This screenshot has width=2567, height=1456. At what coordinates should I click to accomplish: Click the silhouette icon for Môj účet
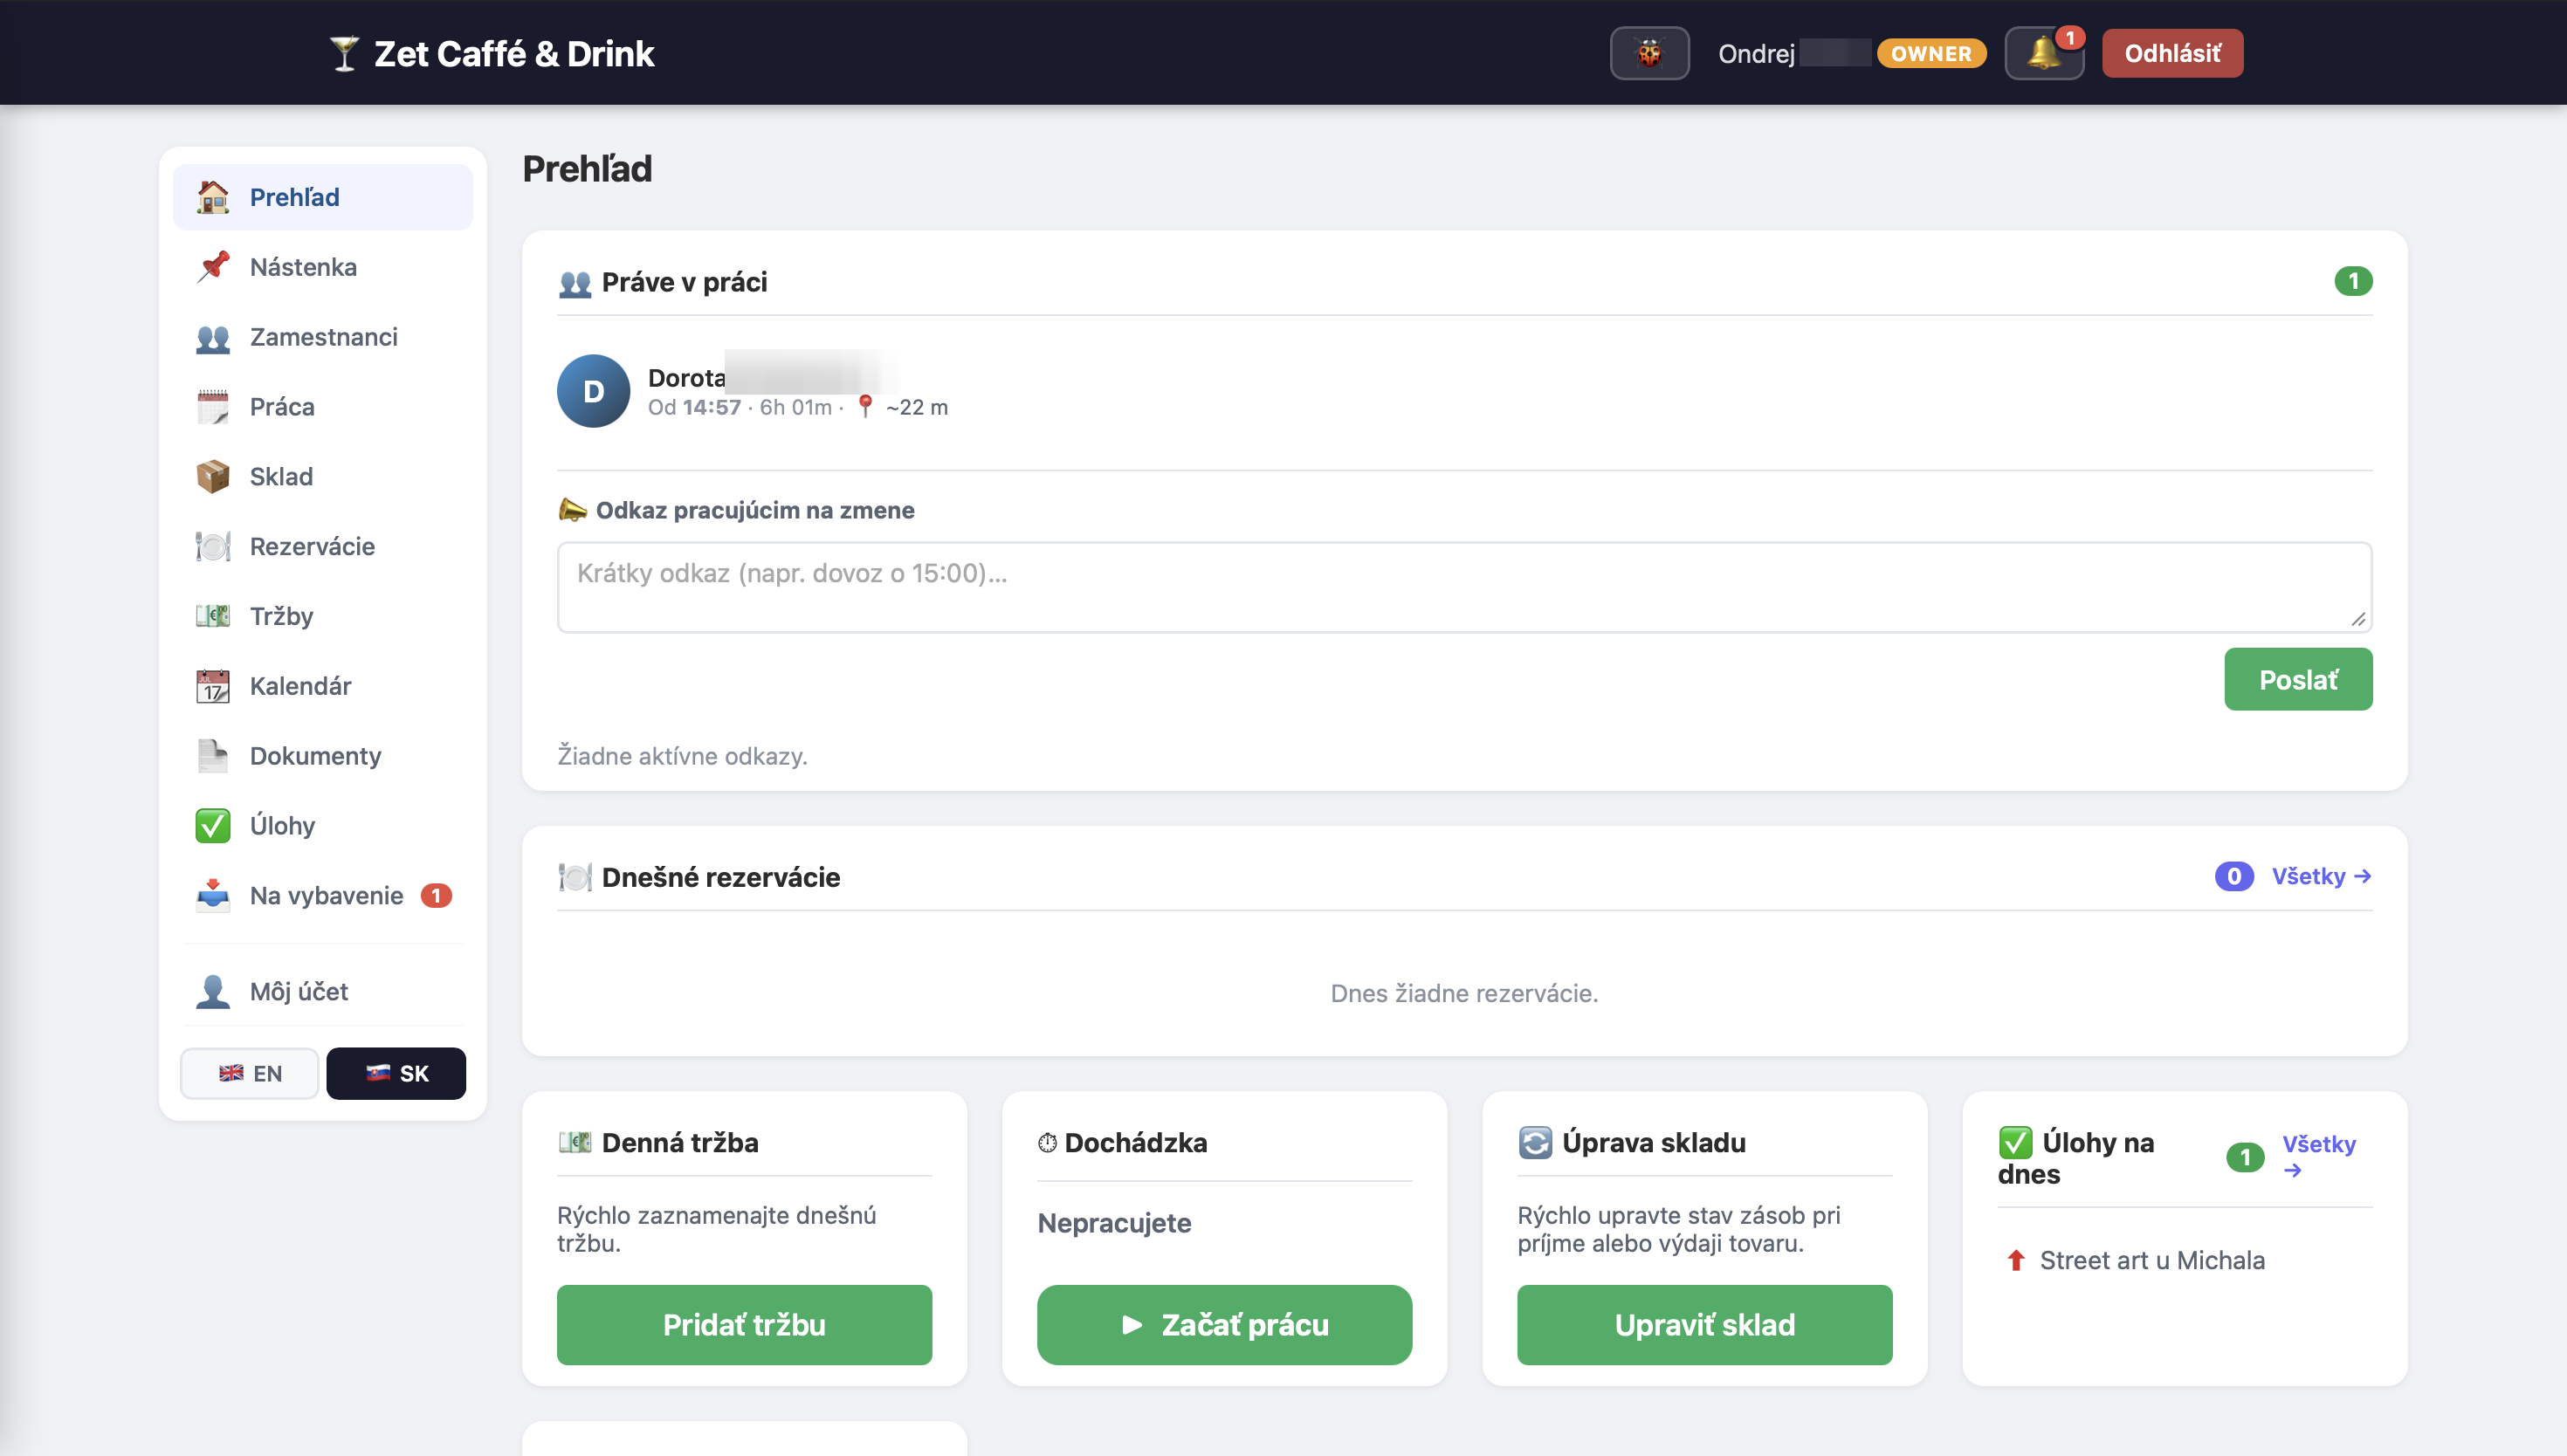point(213,992)
